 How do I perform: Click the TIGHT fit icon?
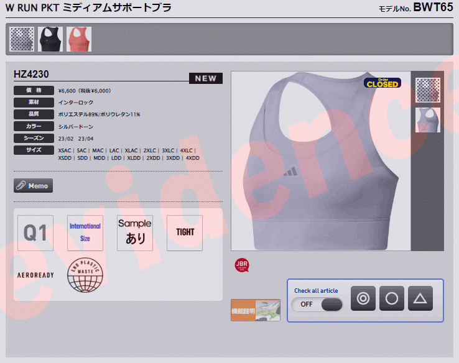(x=185, y=233)
